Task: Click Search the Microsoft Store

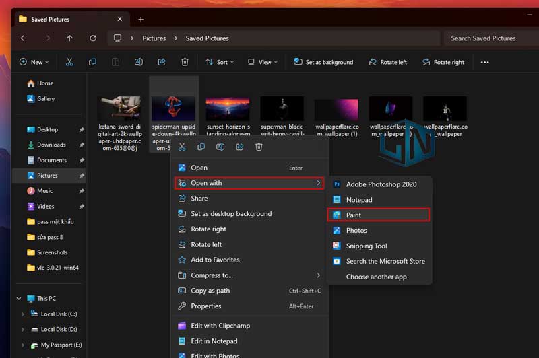Action: click(379, 261)
